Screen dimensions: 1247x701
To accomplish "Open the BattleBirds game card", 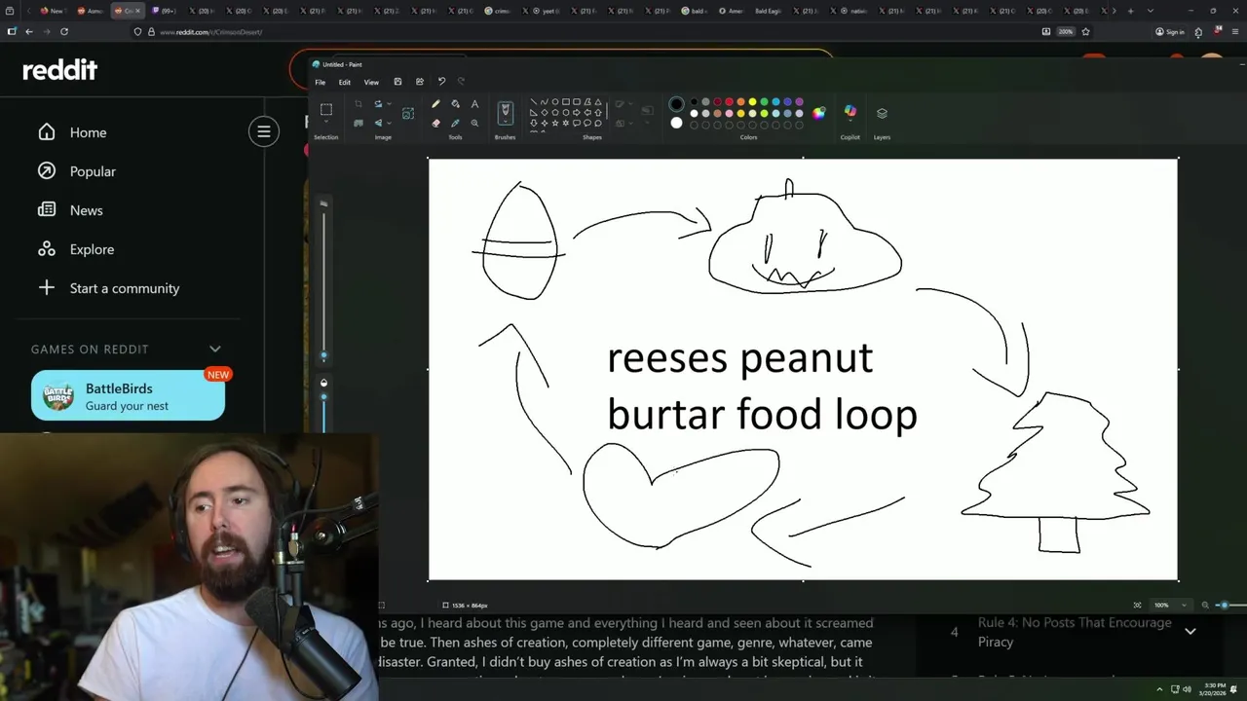I will (128, 395).
